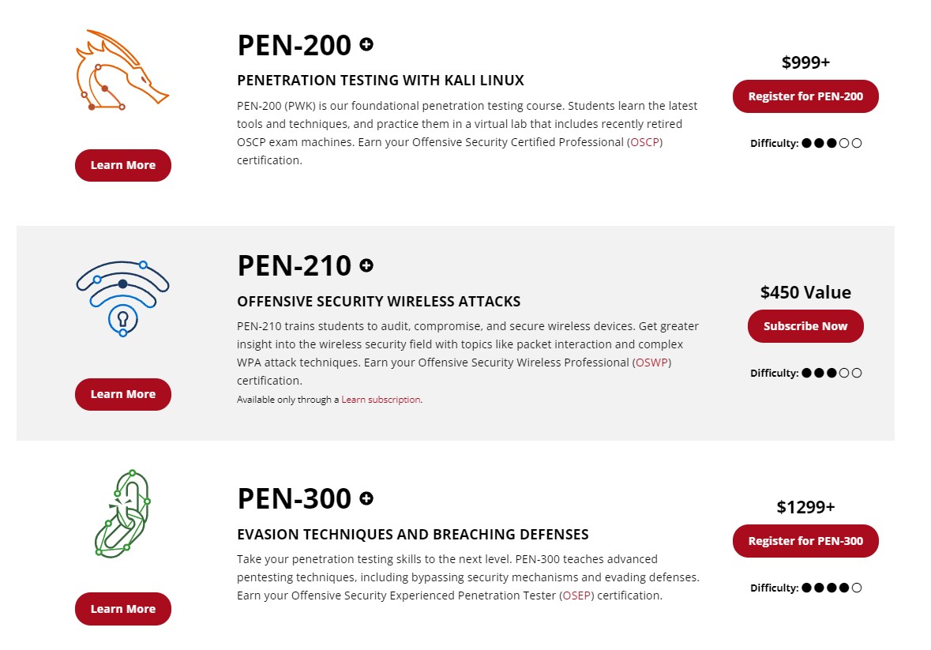Follow the Learn subscription link
The image size is (931, 650).
click(381, 400)
